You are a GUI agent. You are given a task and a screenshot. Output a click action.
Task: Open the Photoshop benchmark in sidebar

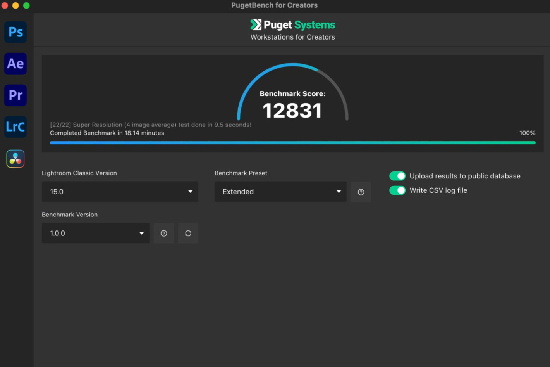pos(15,32)
